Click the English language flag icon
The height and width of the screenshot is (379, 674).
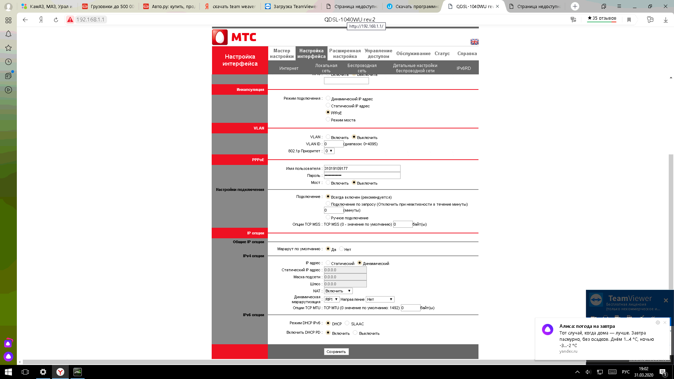(474, 42)
